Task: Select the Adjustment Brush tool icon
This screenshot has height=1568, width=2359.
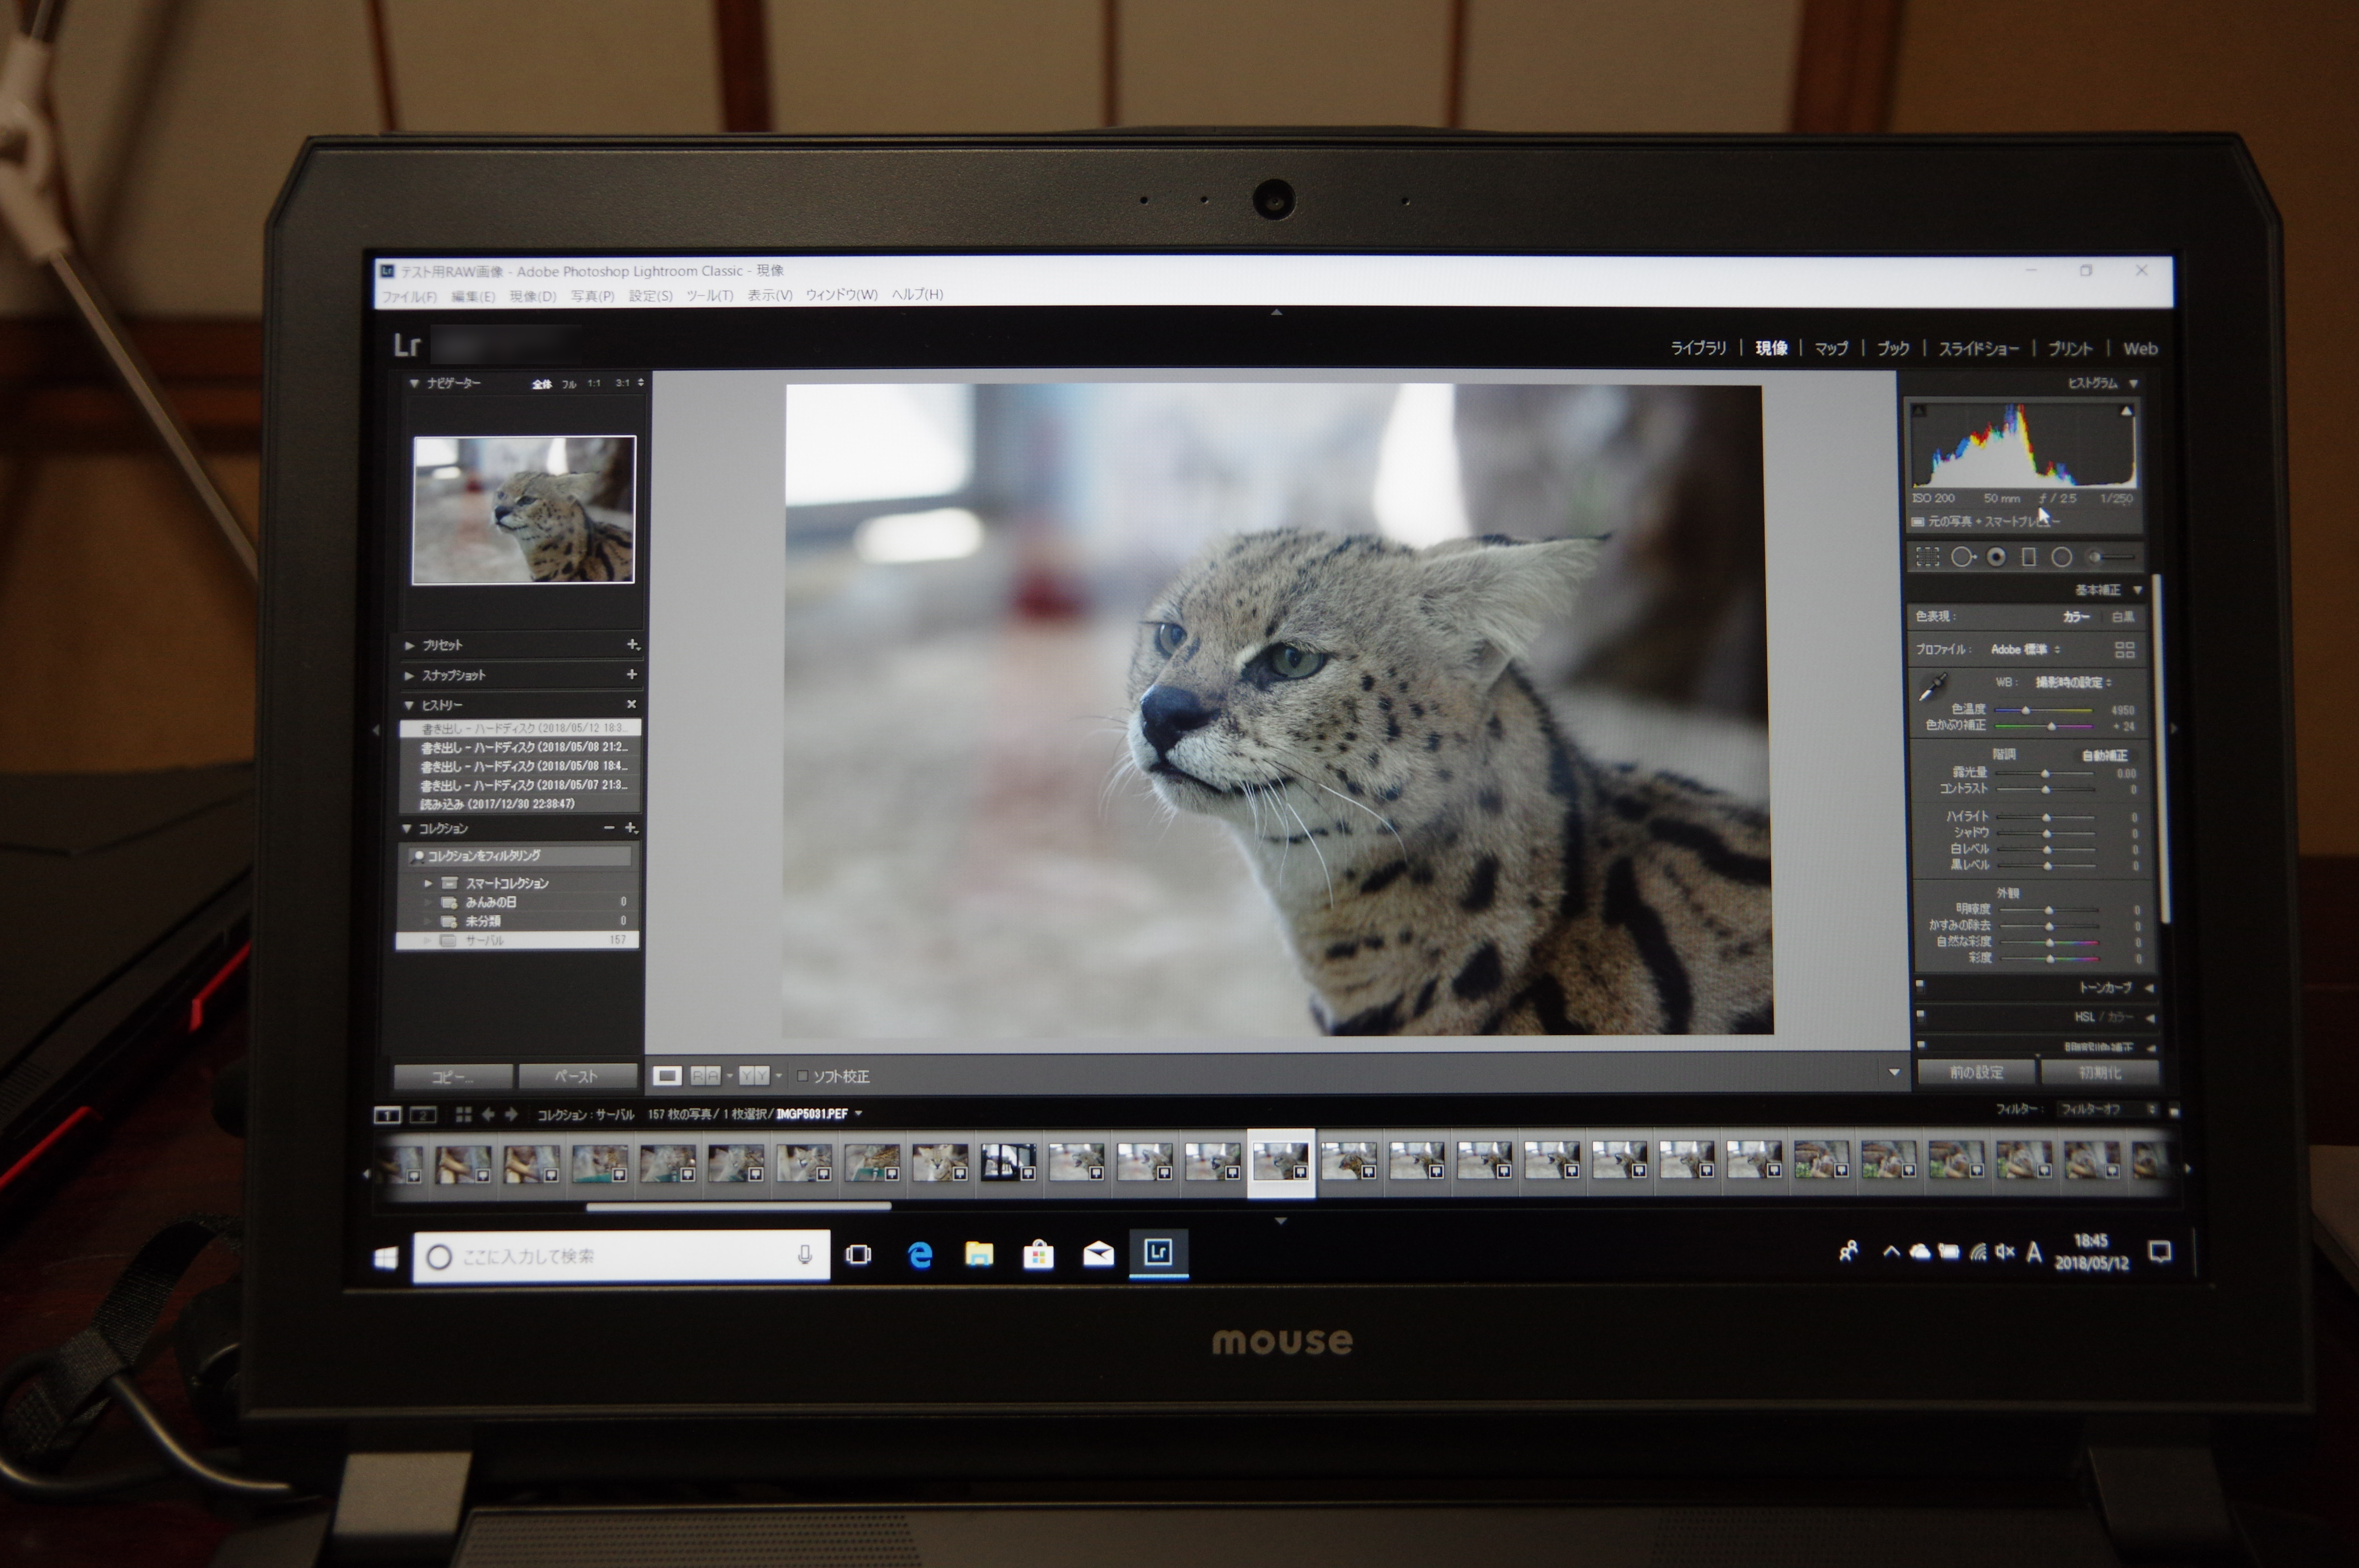Action: point(2111,557)
